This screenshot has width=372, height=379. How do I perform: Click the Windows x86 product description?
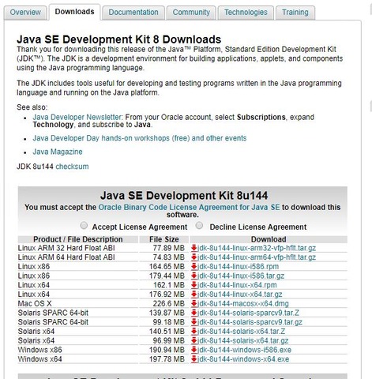click(40, 350)
